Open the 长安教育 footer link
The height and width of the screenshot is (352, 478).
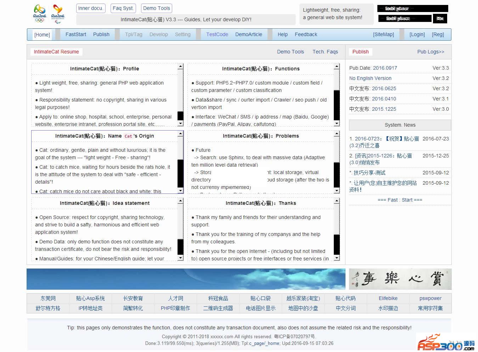tap(133, 298)
